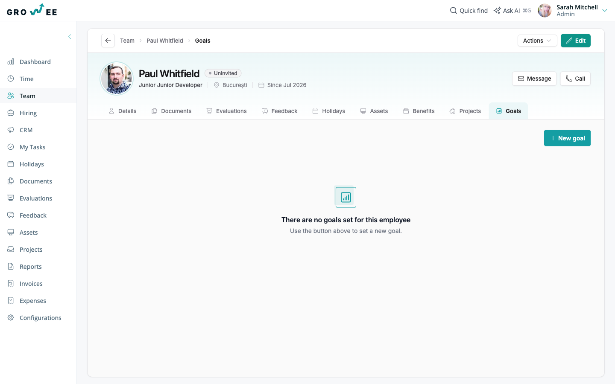Click the Invoices icon in sidebar
Image resolution: width=615 pixels, height=384 pixels.
pos(11,283)
